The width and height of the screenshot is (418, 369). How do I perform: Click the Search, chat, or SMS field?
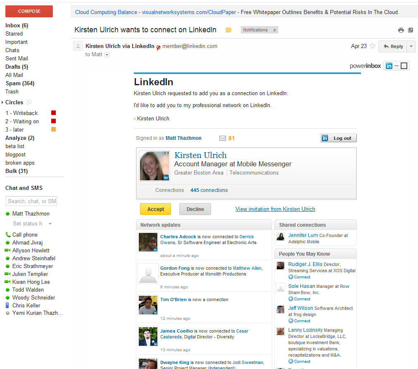click(x=31, y=201)
